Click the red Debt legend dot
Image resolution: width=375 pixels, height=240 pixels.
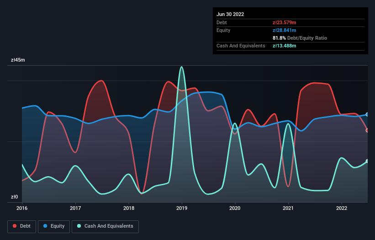[x=15, y=226]
